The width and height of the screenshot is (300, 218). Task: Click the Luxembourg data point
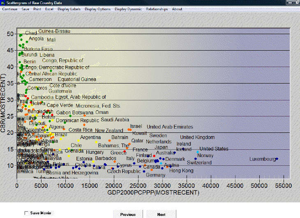point(277,159)
